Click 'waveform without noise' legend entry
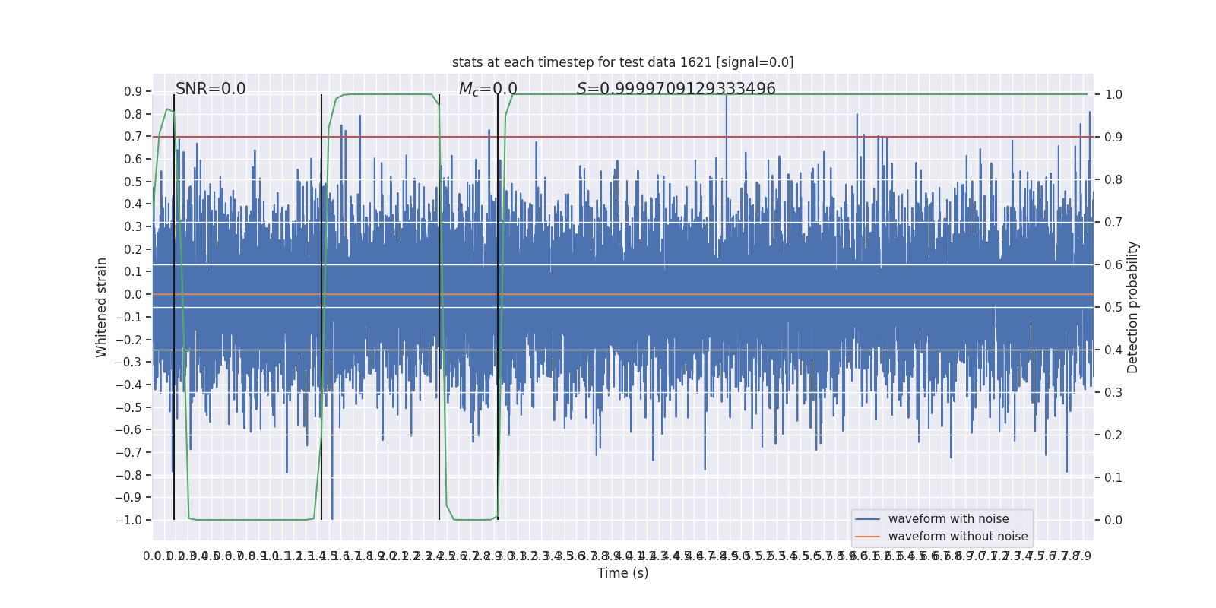The image size is (1216, 608). point(958,537)
